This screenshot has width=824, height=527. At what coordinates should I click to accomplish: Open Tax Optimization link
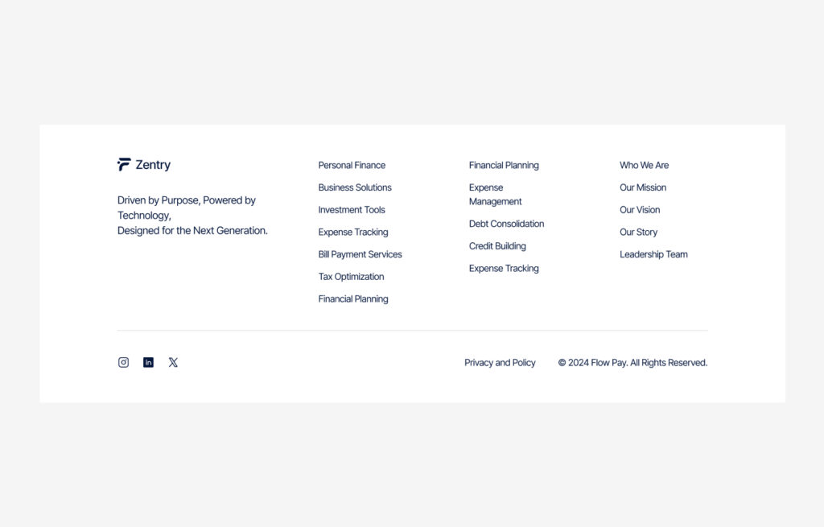tap(351, 277)
